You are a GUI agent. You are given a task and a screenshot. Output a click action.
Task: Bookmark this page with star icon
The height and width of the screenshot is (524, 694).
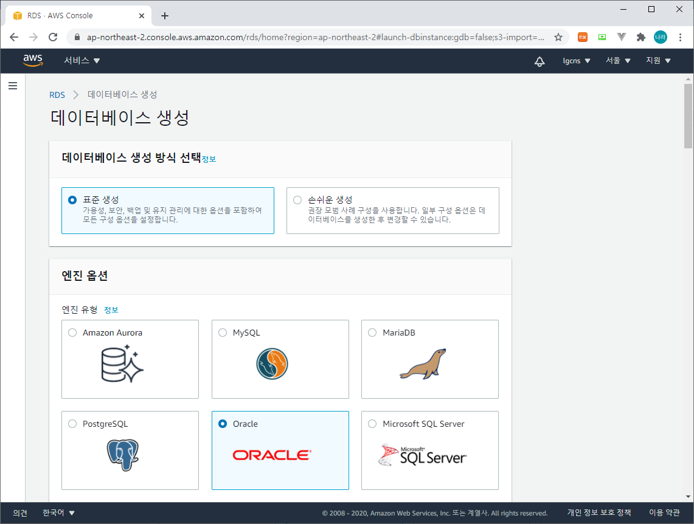click(x=558, y=37)
